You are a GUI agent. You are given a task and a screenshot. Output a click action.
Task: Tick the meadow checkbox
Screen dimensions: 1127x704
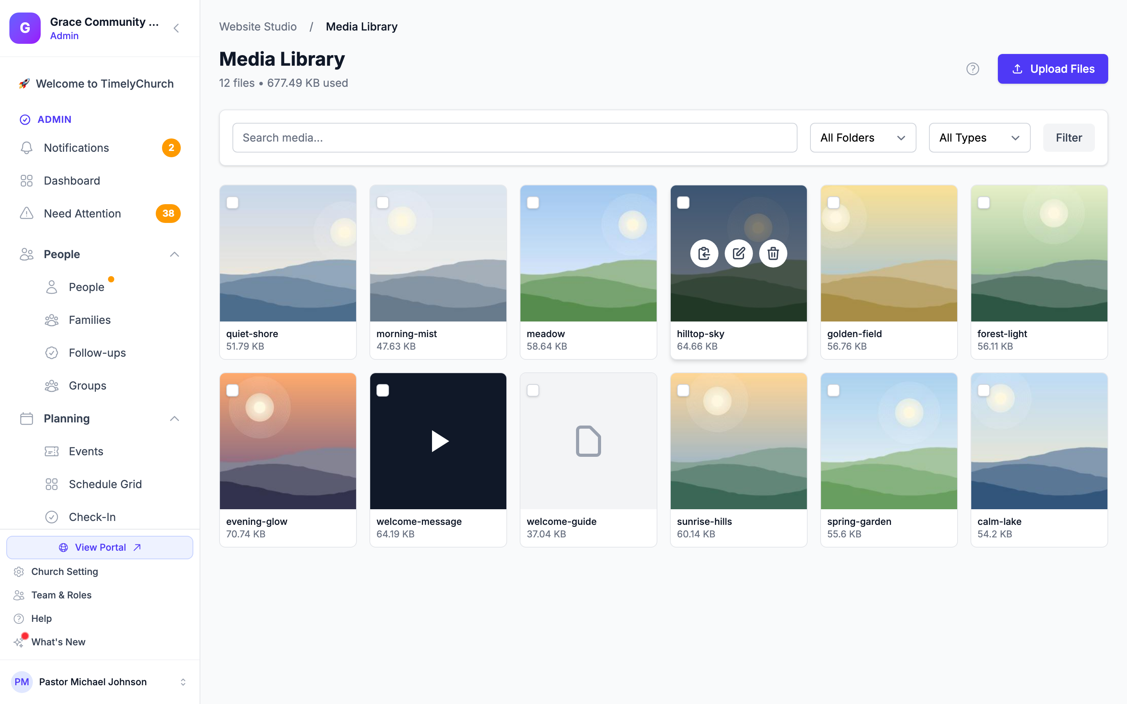click(533, 203)
